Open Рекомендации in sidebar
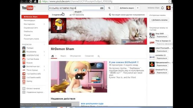The width and height of the screenshot is (193, 108). coord(30,20)
